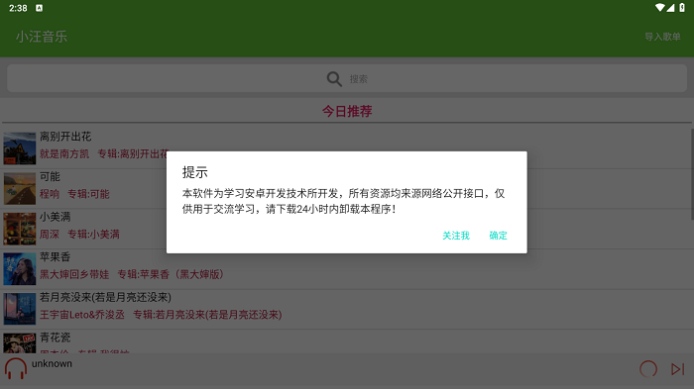The image size is (694, 389).
Task: Tap the headphones icon in player bar
Action: (x=16, y=368)
